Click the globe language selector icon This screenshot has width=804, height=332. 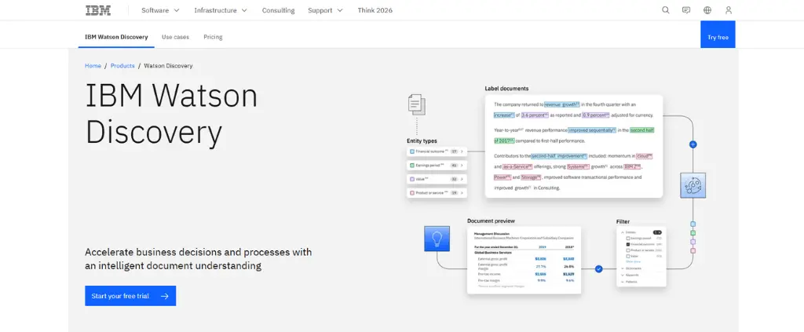(x=707, y=10)
